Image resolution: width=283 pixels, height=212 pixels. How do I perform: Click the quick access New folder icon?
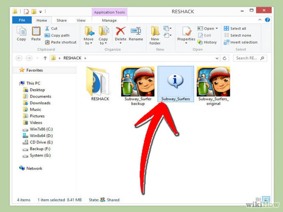pyautogui.click(x=34, y=12)
